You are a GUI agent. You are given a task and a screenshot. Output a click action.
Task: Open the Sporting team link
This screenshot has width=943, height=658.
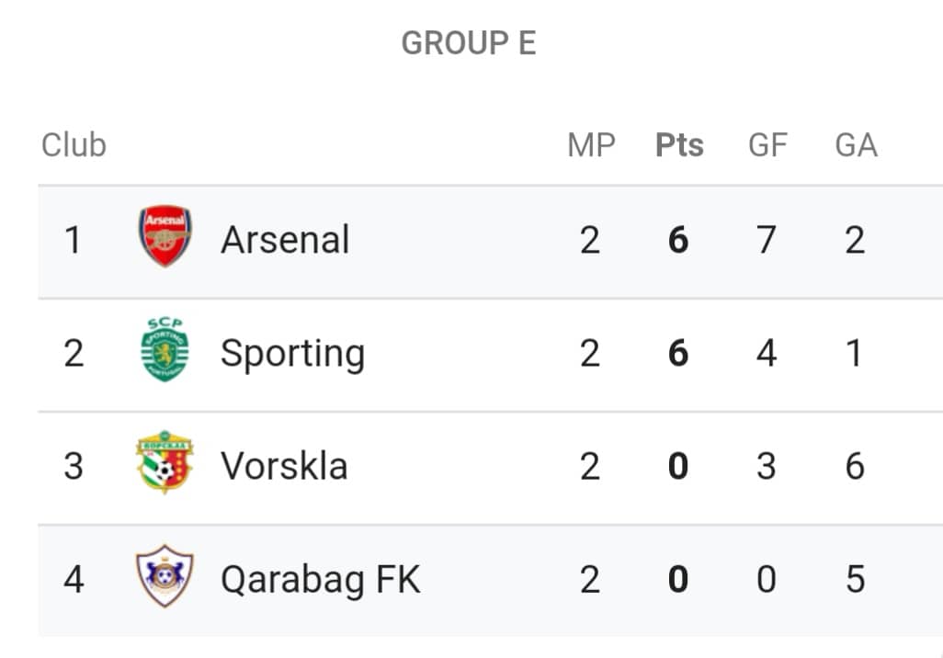293,354
